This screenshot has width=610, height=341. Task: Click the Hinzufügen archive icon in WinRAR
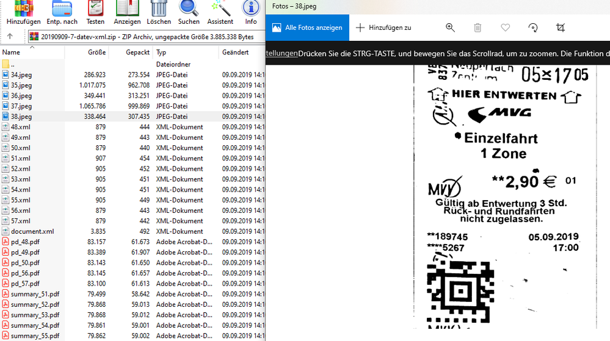pos(23,12)
